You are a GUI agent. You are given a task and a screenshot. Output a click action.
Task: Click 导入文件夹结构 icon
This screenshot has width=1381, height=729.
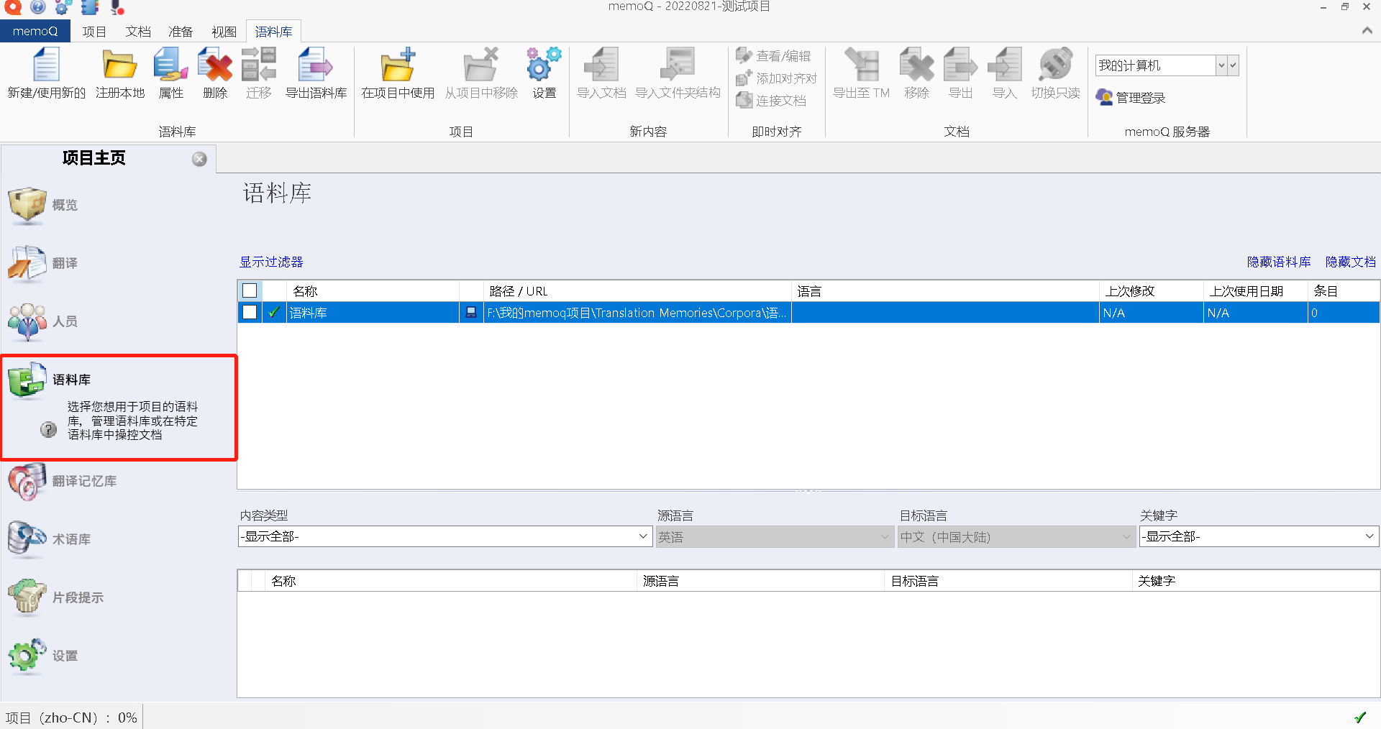pyautogui.click(x=678, y=65)
